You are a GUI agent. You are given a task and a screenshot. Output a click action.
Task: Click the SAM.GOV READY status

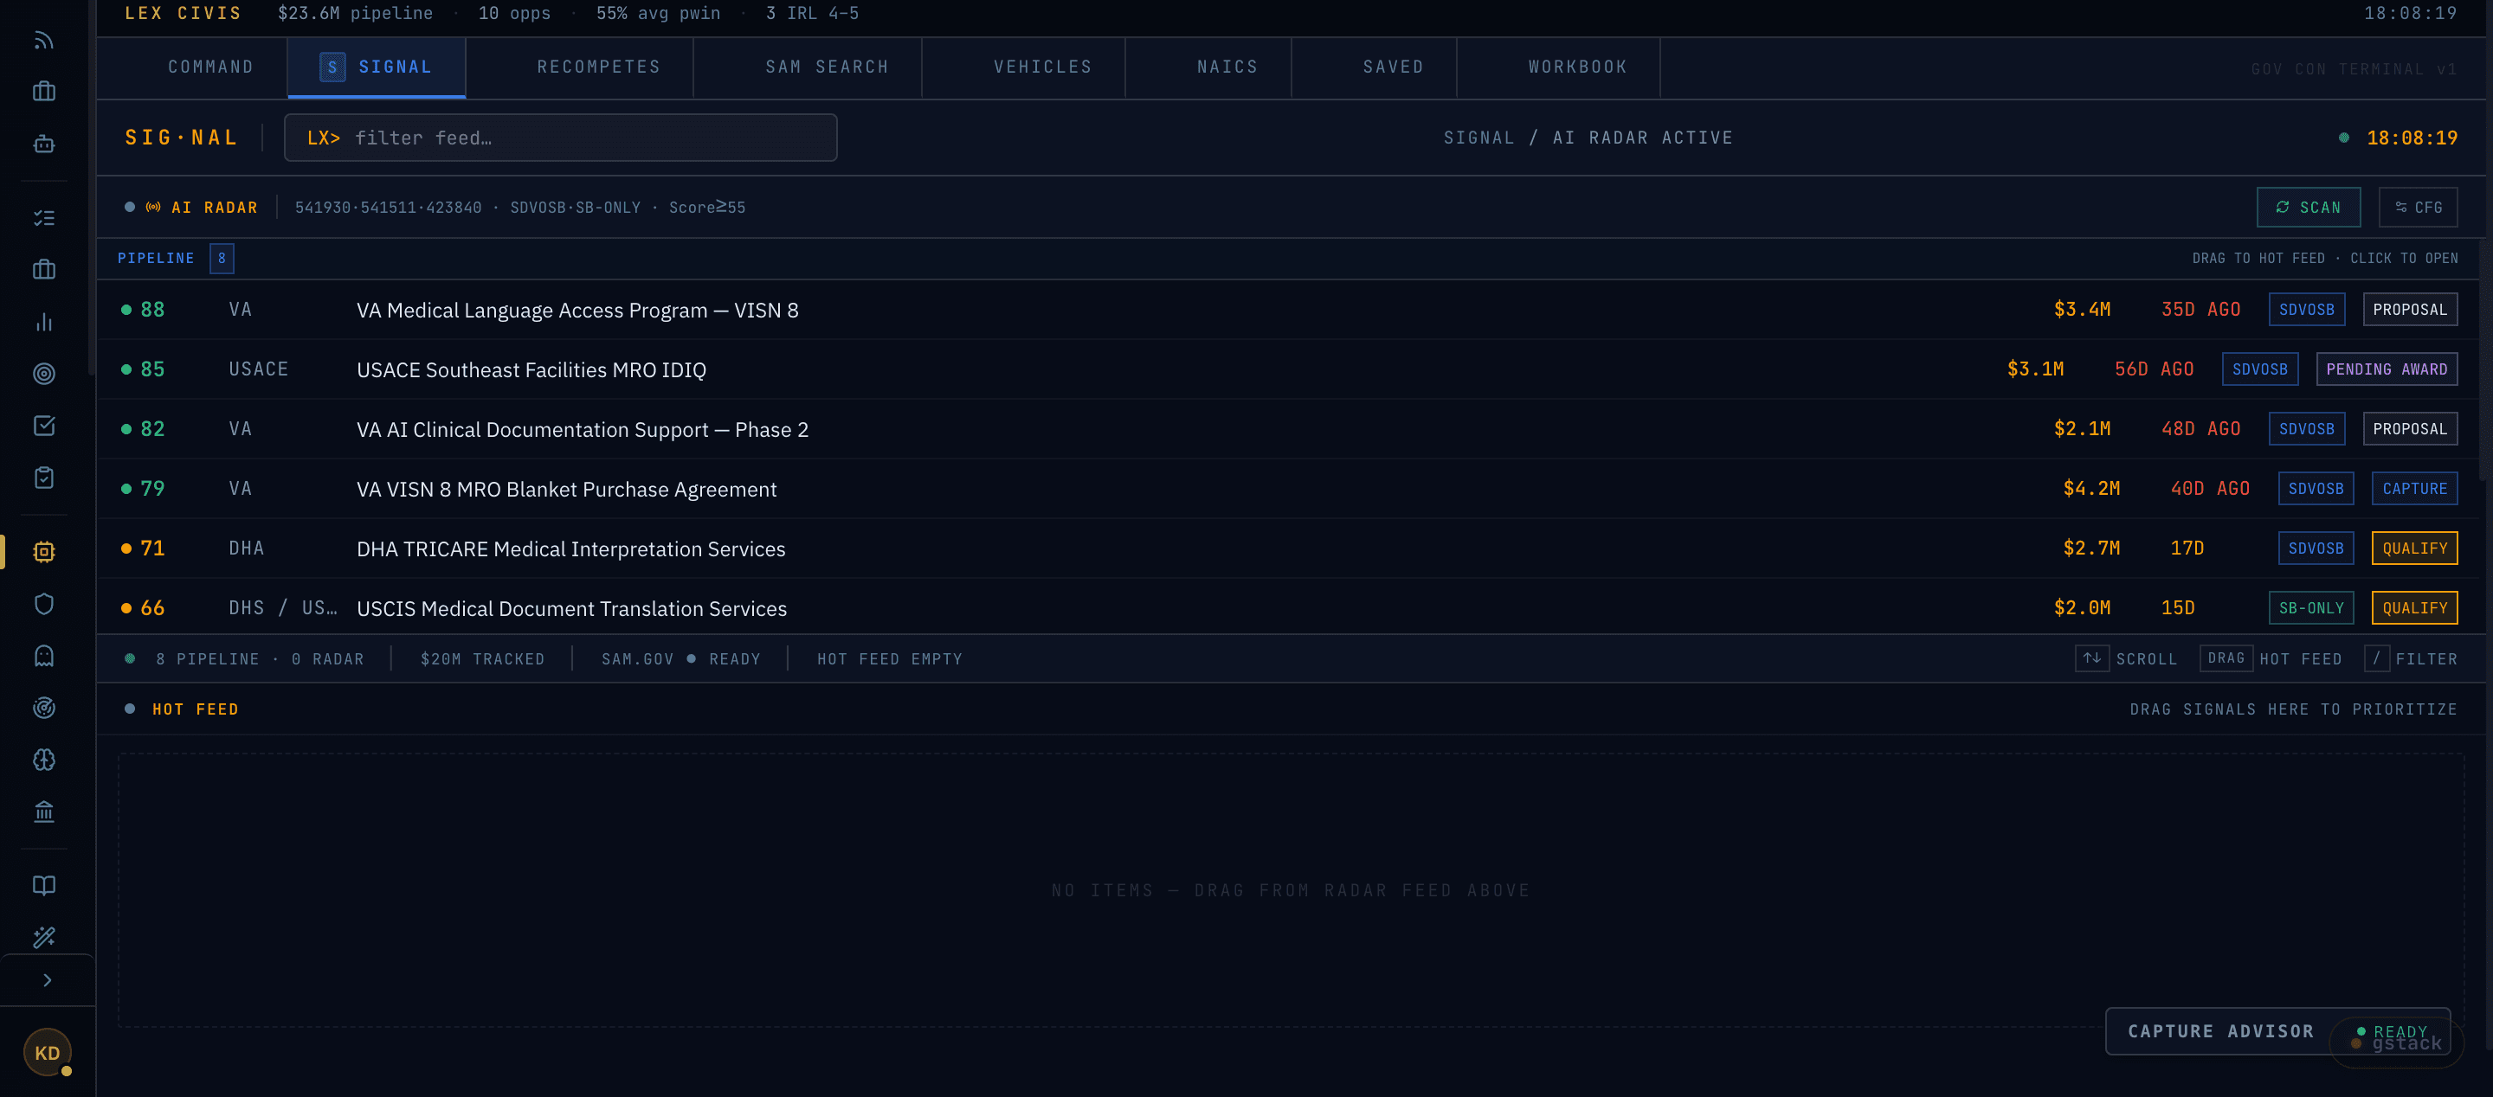click(x=680, y=658)
